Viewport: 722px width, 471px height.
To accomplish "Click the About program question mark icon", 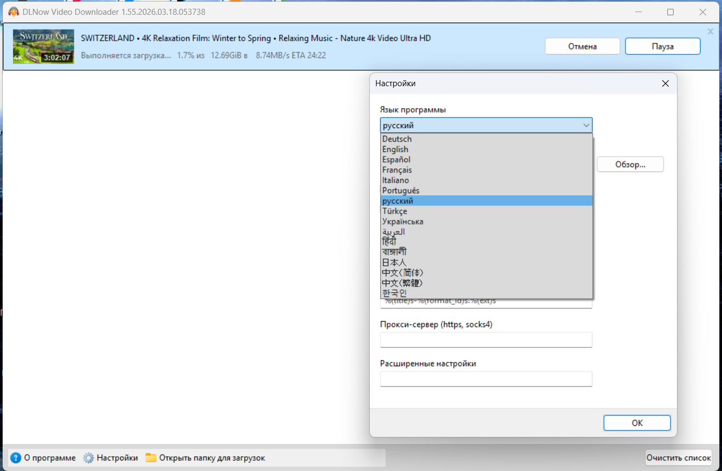I will (15, 458).
